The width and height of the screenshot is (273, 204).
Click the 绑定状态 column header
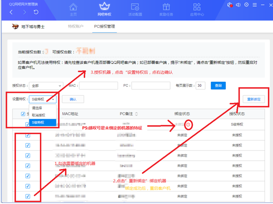point(182,114)
